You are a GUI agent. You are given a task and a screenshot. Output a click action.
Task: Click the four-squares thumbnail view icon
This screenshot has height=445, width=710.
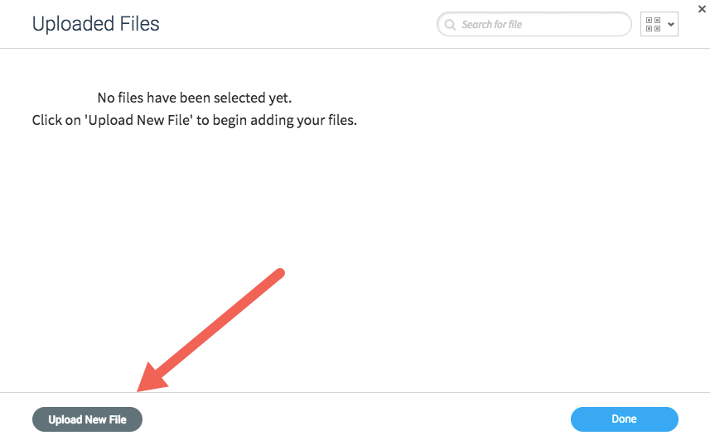click(x=653, y=25)
